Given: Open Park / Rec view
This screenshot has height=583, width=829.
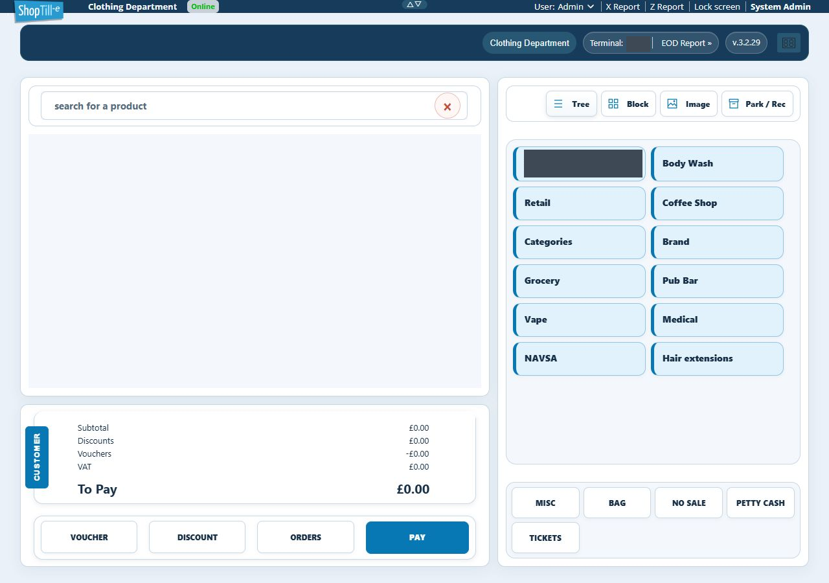Looking at the screenshot, I should (x=758, y=104).
